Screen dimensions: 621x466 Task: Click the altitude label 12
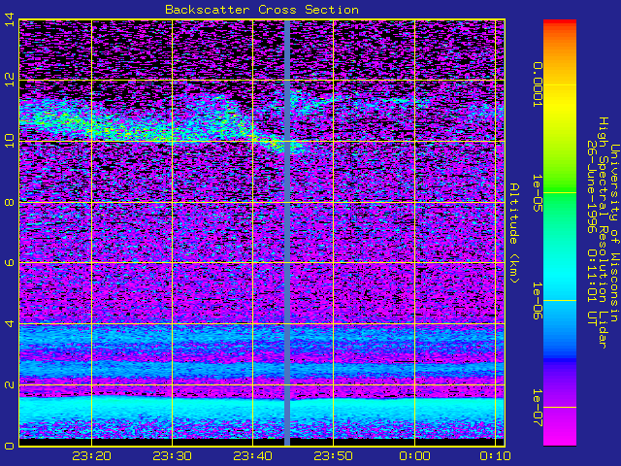(x=9, y=80)
